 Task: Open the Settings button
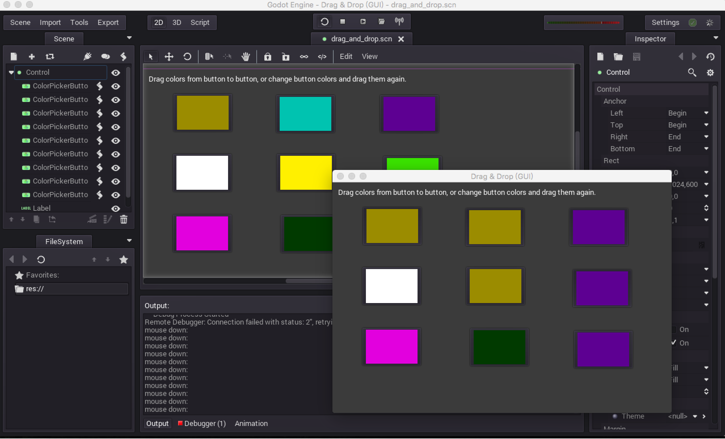click(665, 23)
